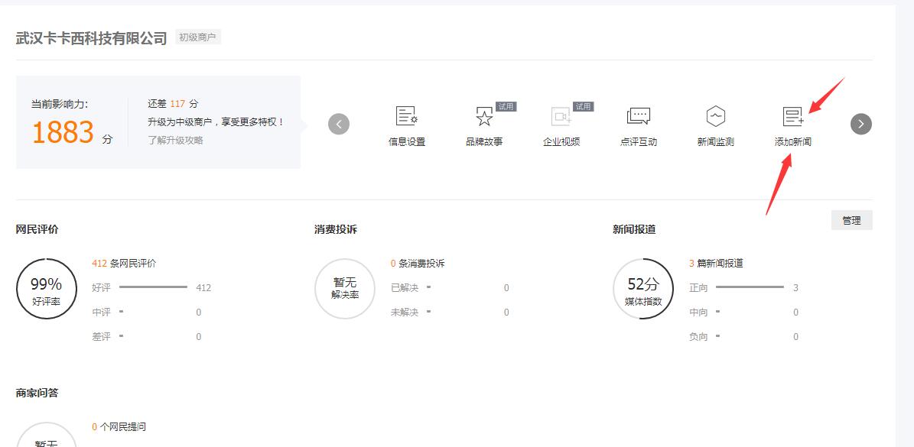This screenshot has width=914, height=447.
Task: Click the 52分 媒体指数 circle
Action: (x=643, y=290)
